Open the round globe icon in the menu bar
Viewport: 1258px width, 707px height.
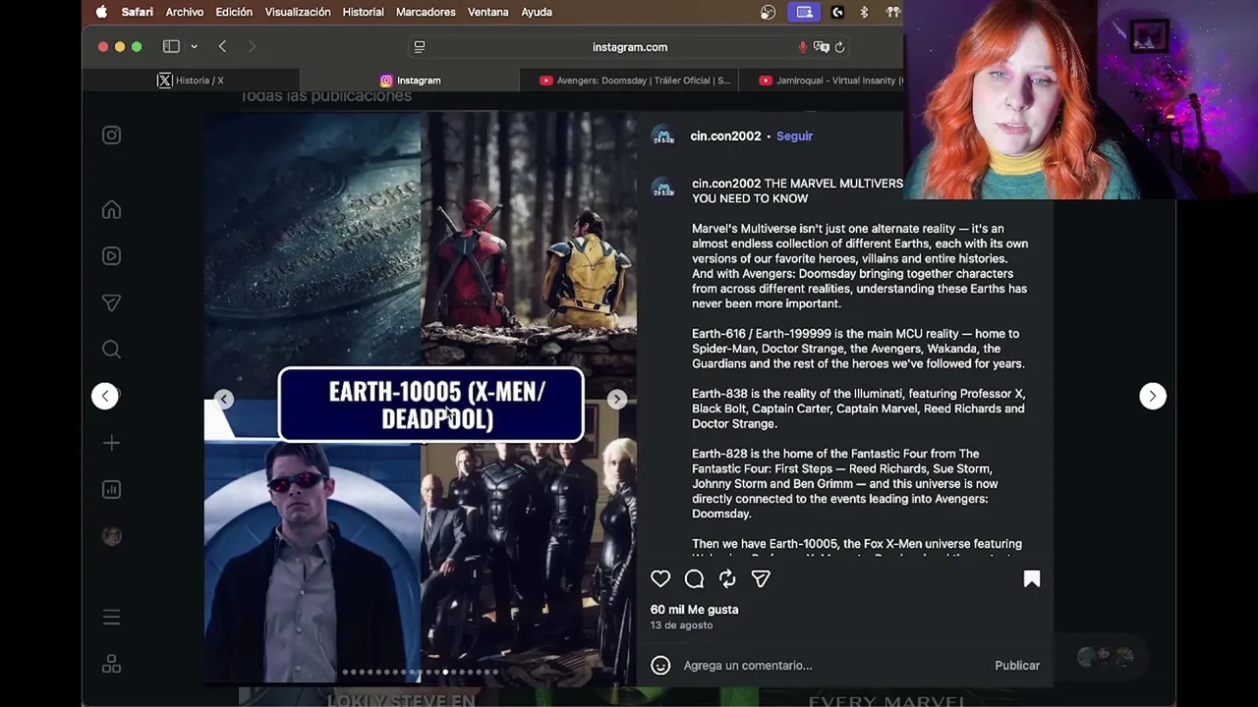[769, 12]
